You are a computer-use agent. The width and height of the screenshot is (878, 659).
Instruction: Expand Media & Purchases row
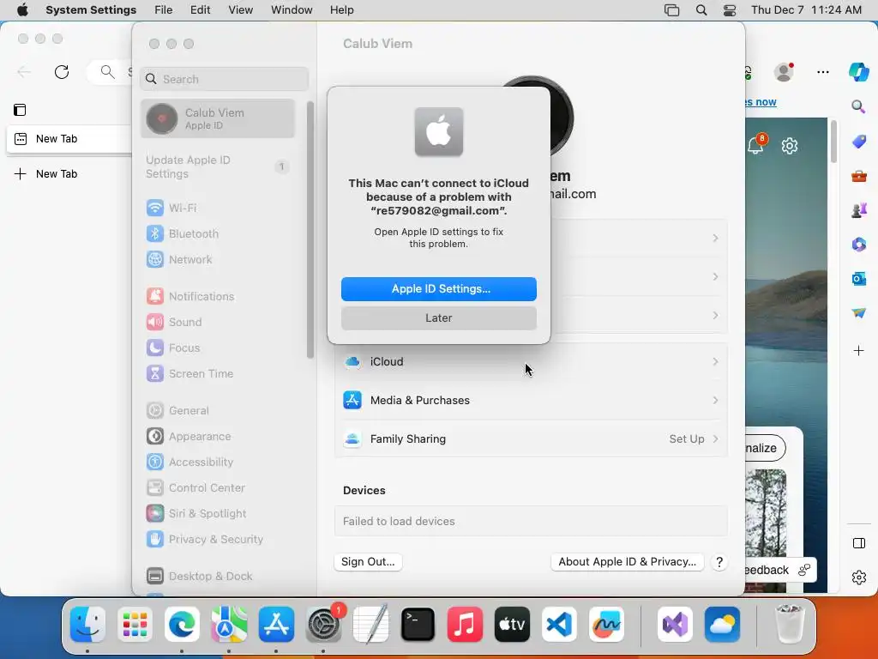click(531, 400)
